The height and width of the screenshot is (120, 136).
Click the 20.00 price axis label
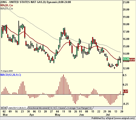(126, 10)
